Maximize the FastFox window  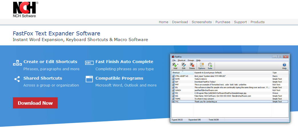tap(280, 57)
